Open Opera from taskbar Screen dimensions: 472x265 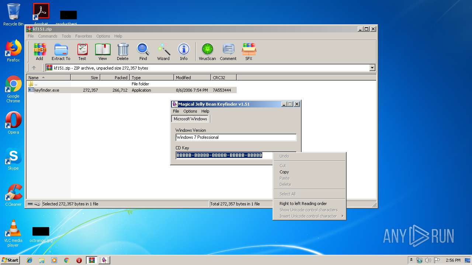(79, 260)
